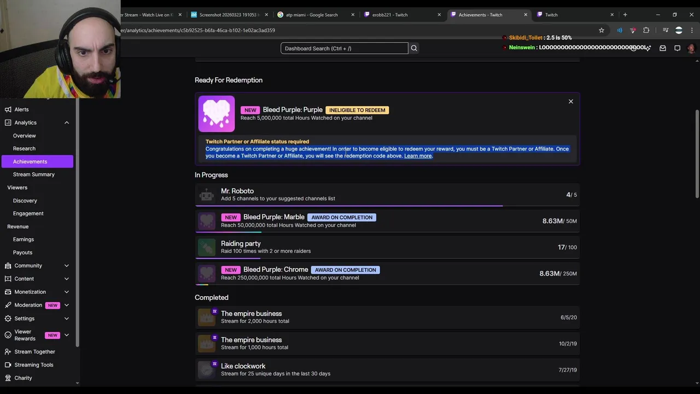Viewport: 700px width, 394px height.
Task: Expand the Monetization section chevron
Action: click(x=67, y=292)
